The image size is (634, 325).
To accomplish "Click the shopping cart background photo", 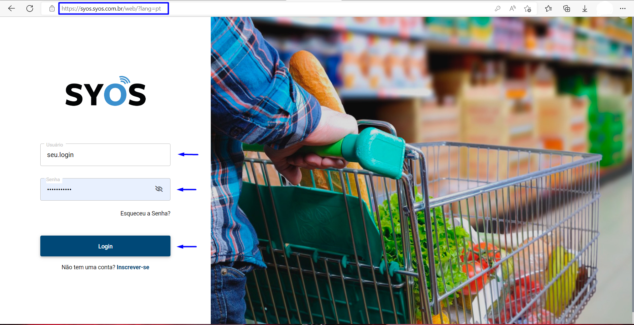I will click(422, 170).
